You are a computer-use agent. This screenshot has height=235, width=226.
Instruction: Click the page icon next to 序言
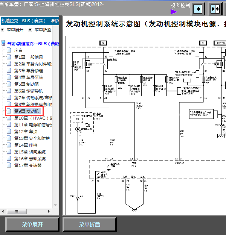click(9, 50)
